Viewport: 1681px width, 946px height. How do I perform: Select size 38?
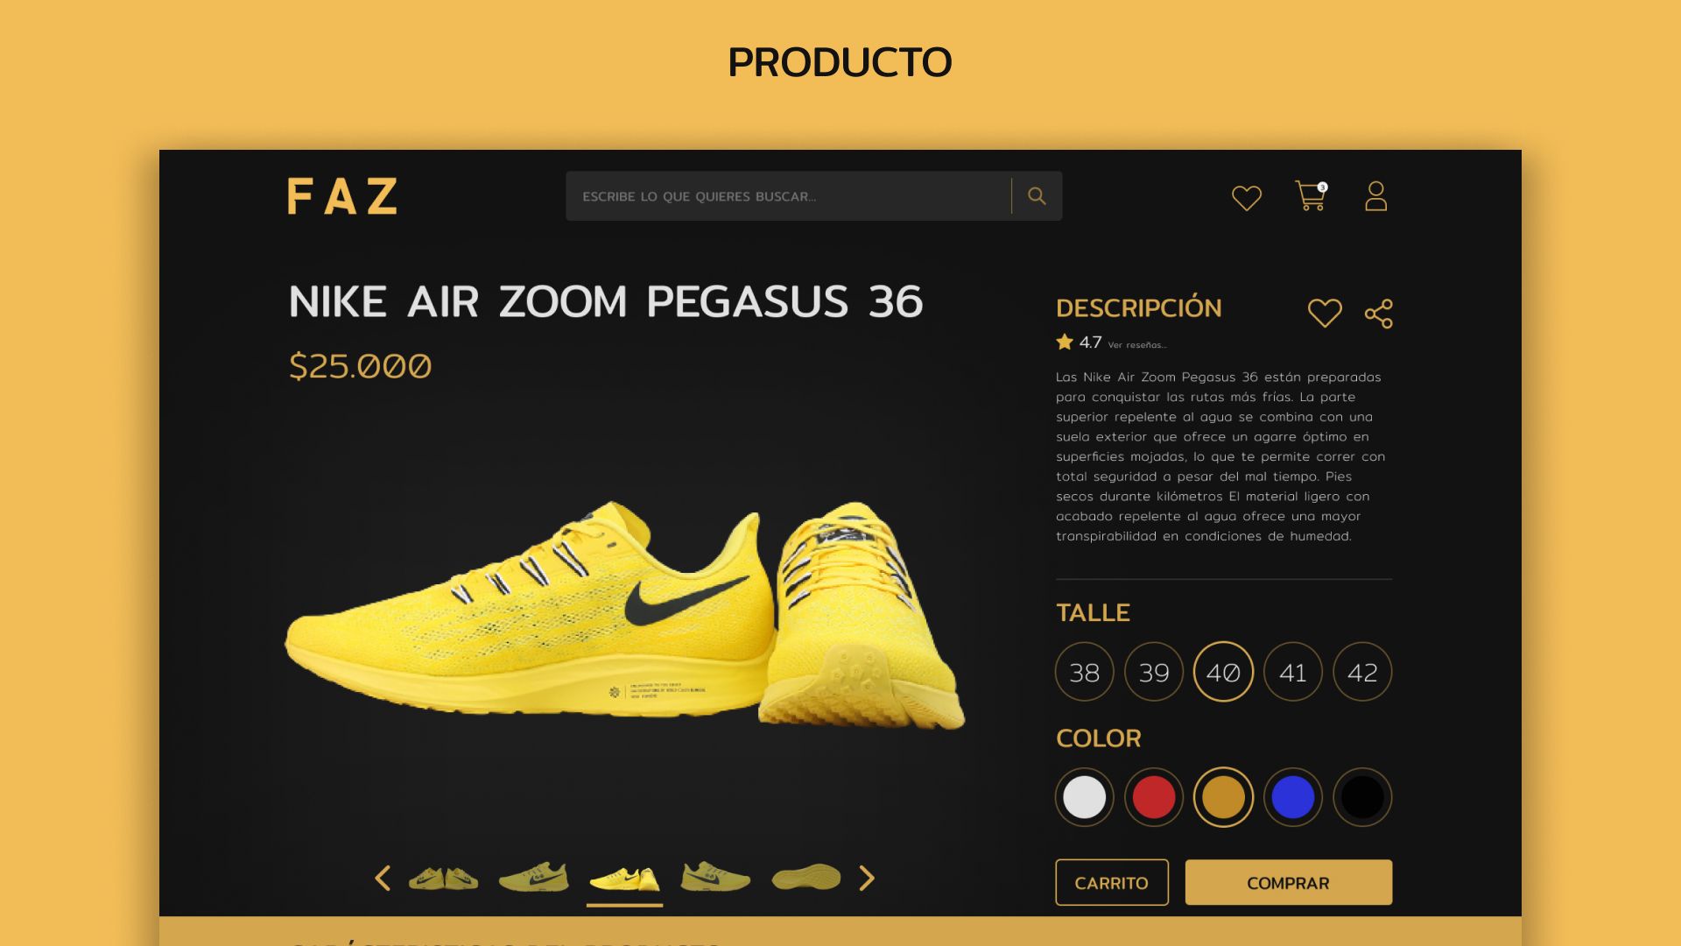point(1085,672)
